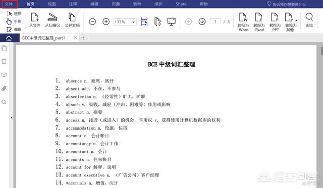This screenshot has width=323, height=188.
Task: Switch to the Share ribbon tab
Action: (181, 4)
